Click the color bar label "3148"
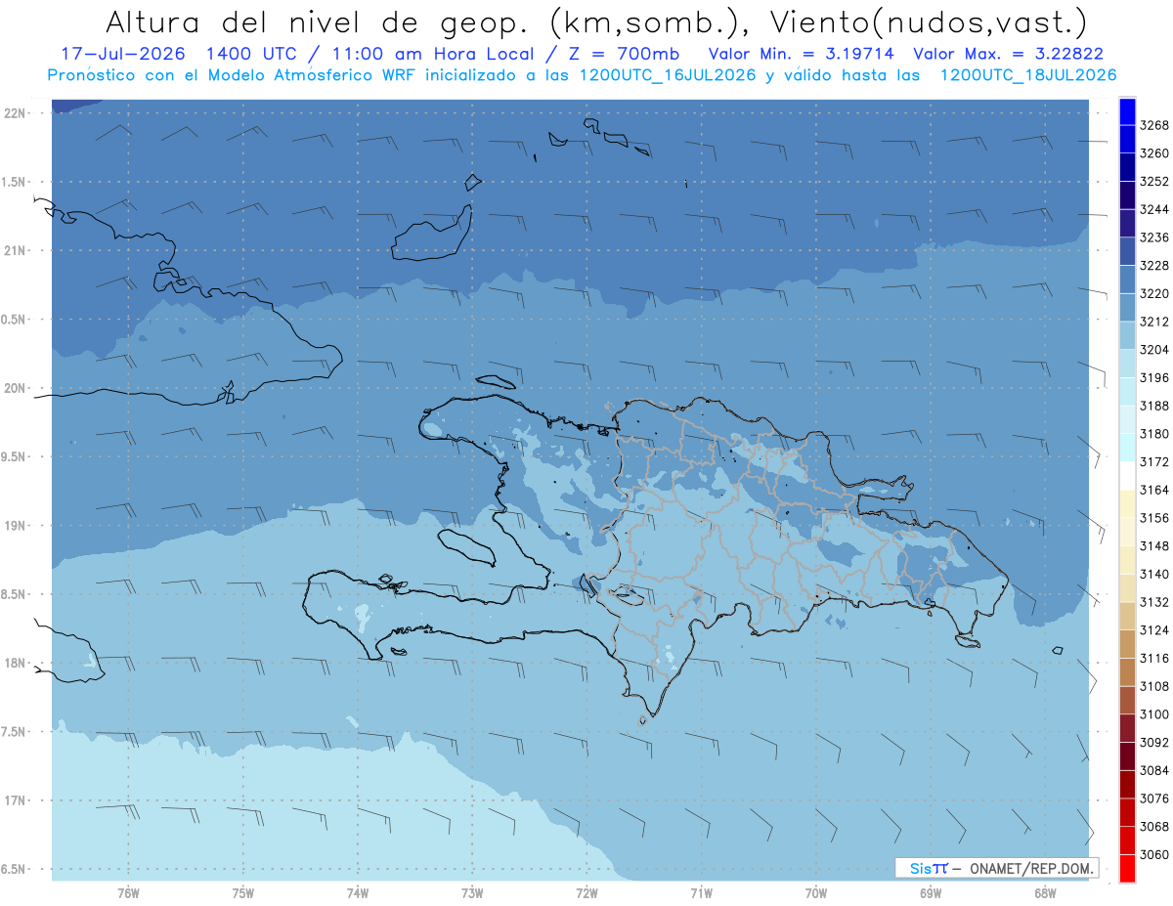Screen dimensions: 1173x906 [x=1154, y=546]
